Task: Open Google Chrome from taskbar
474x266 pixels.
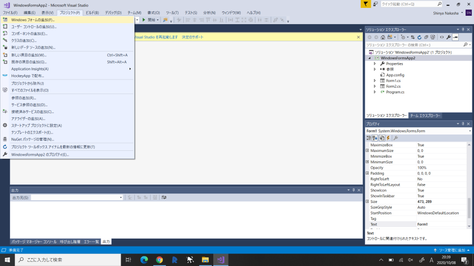Action: click(x=159, y=260)
